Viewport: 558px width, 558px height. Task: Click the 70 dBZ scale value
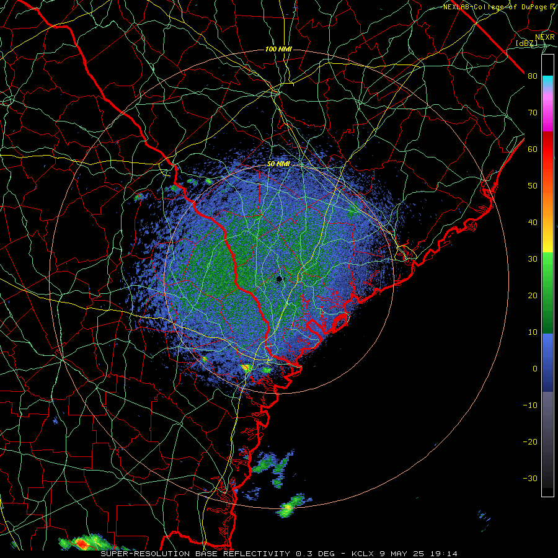coord(533,113)
